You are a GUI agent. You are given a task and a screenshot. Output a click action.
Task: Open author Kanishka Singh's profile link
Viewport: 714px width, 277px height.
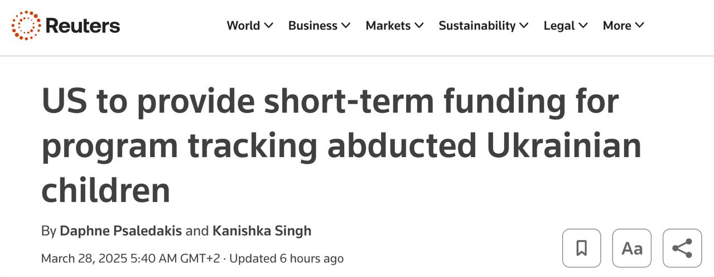tap(262, 231)
